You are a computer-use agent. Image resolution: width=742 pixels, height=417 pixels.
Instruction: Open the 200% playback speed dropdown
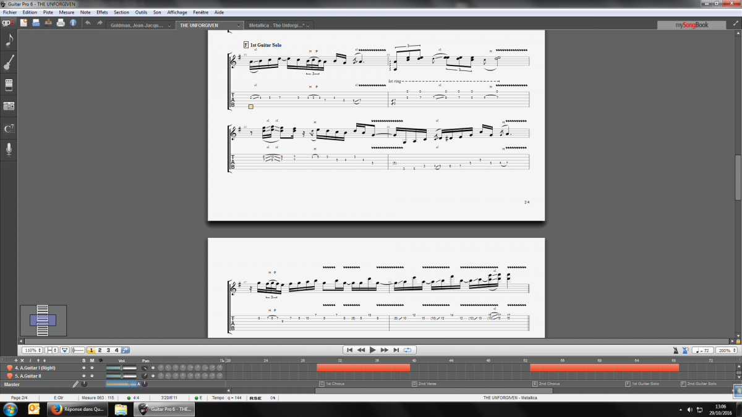[x=727, y=350]
